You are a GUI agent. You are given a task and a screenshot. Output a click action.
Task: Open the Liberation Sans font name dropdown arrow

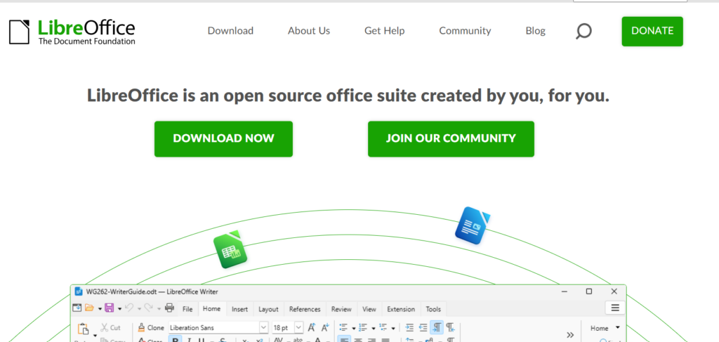[x=264, y=328]
